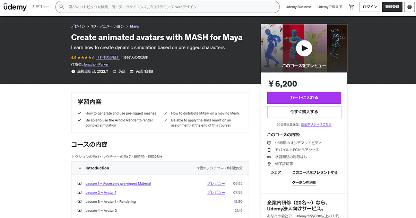
Task: Click the 06:52 duration of Lesson 1
Action: point(238,183)
